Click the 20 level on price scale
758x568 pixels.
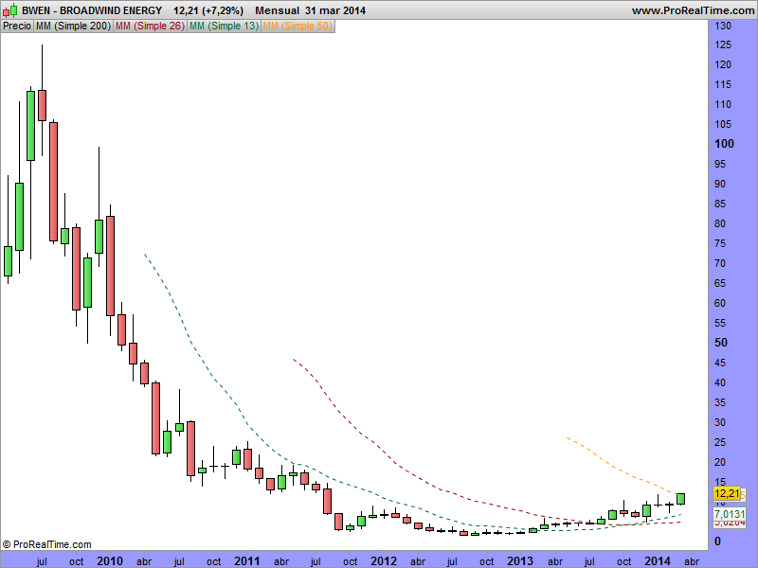point(720,462)
